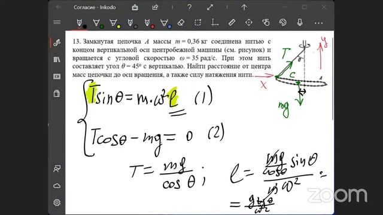
Task: Open the help question mark icon
Action: click(x=189, y=7)
